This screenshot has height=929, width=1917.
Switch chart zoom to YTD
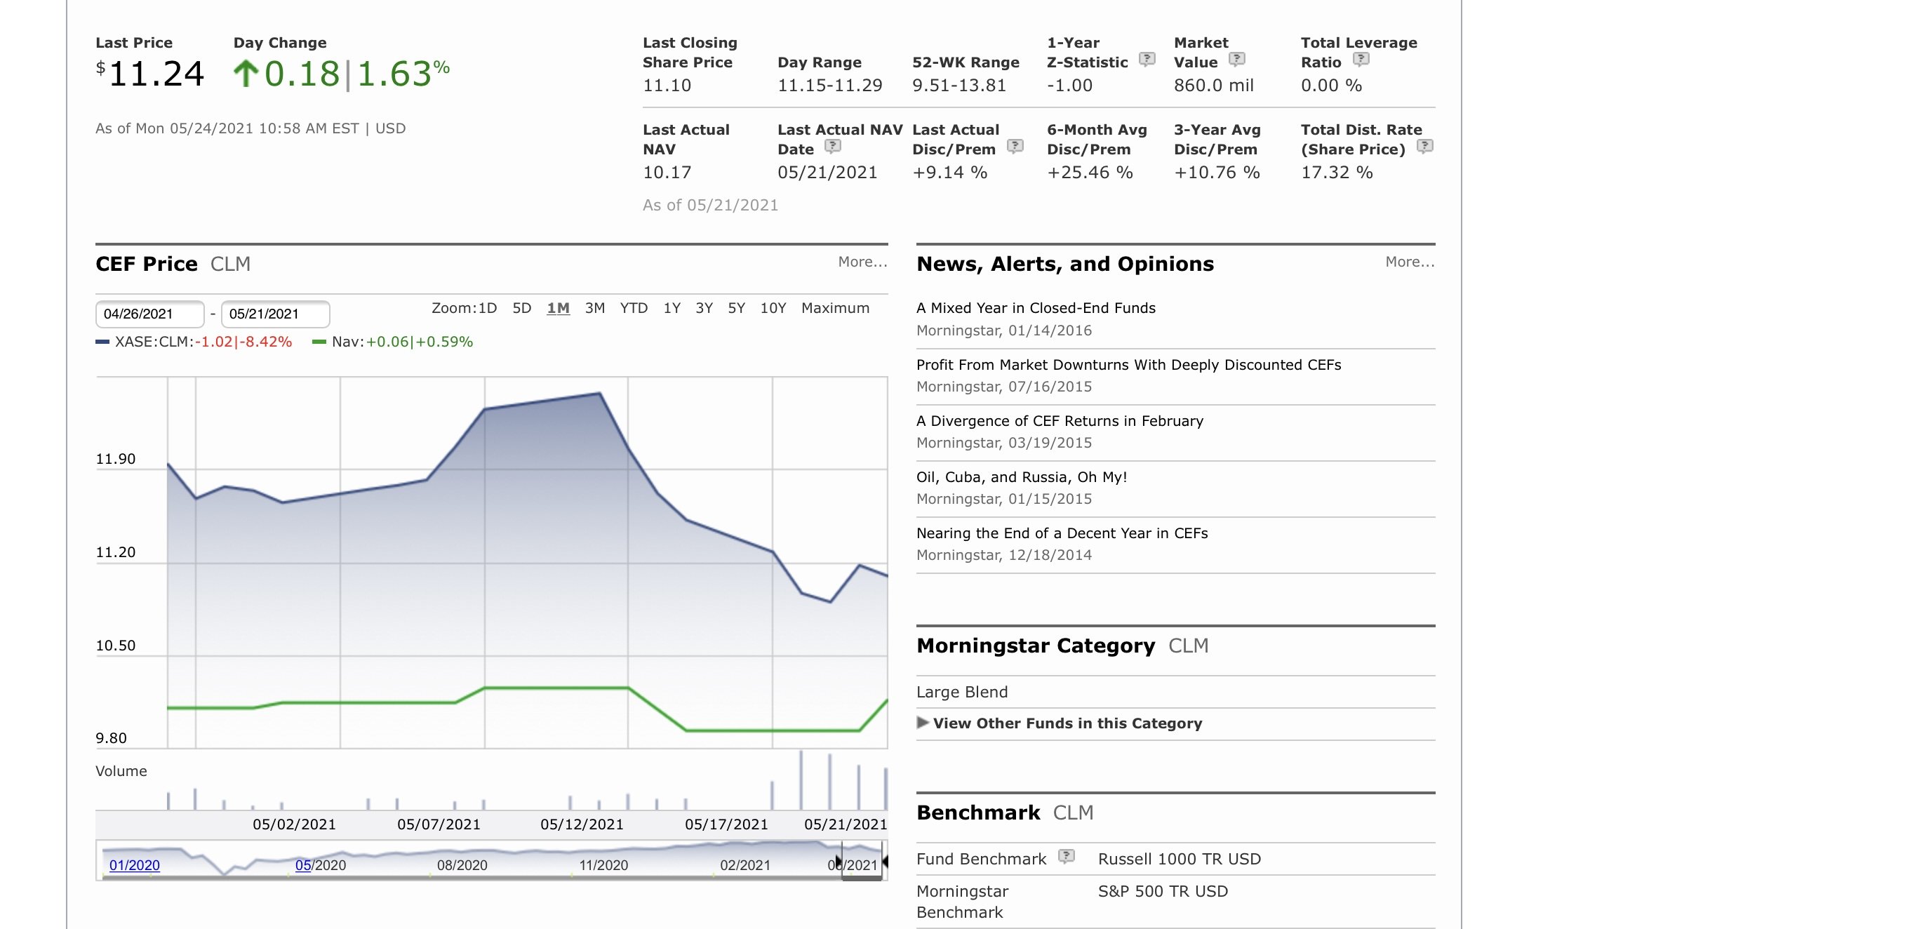(634, 308)
